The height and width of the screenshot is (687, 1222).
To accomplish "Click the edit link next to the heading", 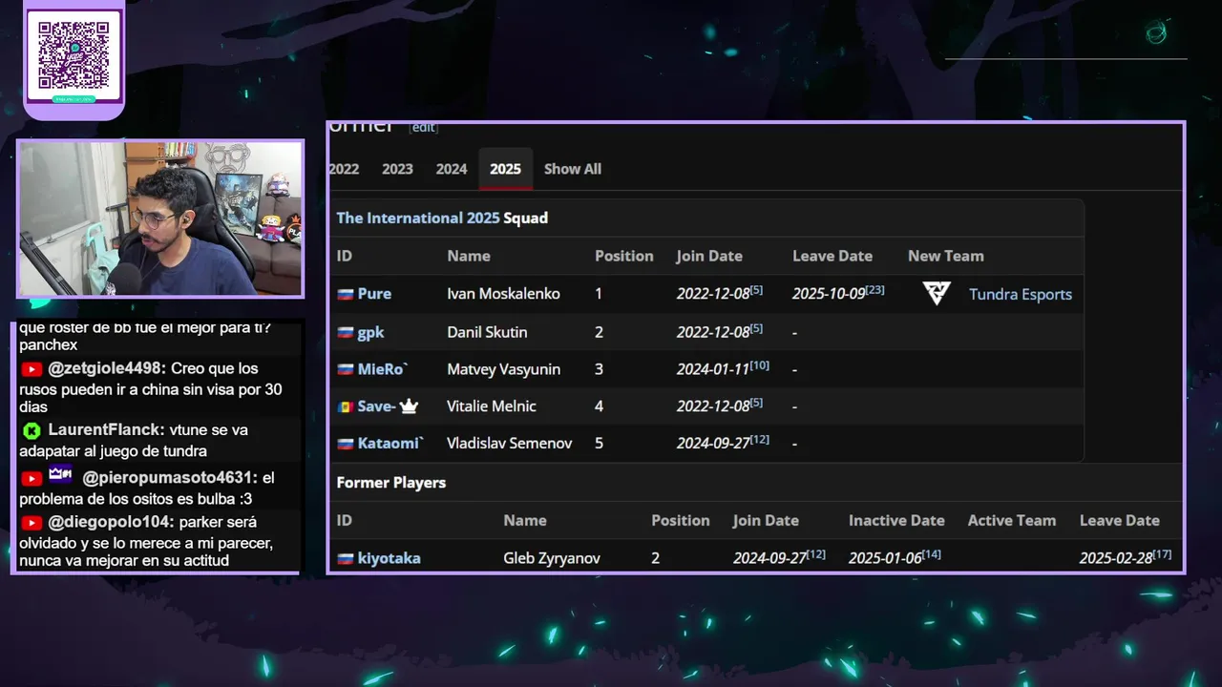I will [x=424, y=128].
